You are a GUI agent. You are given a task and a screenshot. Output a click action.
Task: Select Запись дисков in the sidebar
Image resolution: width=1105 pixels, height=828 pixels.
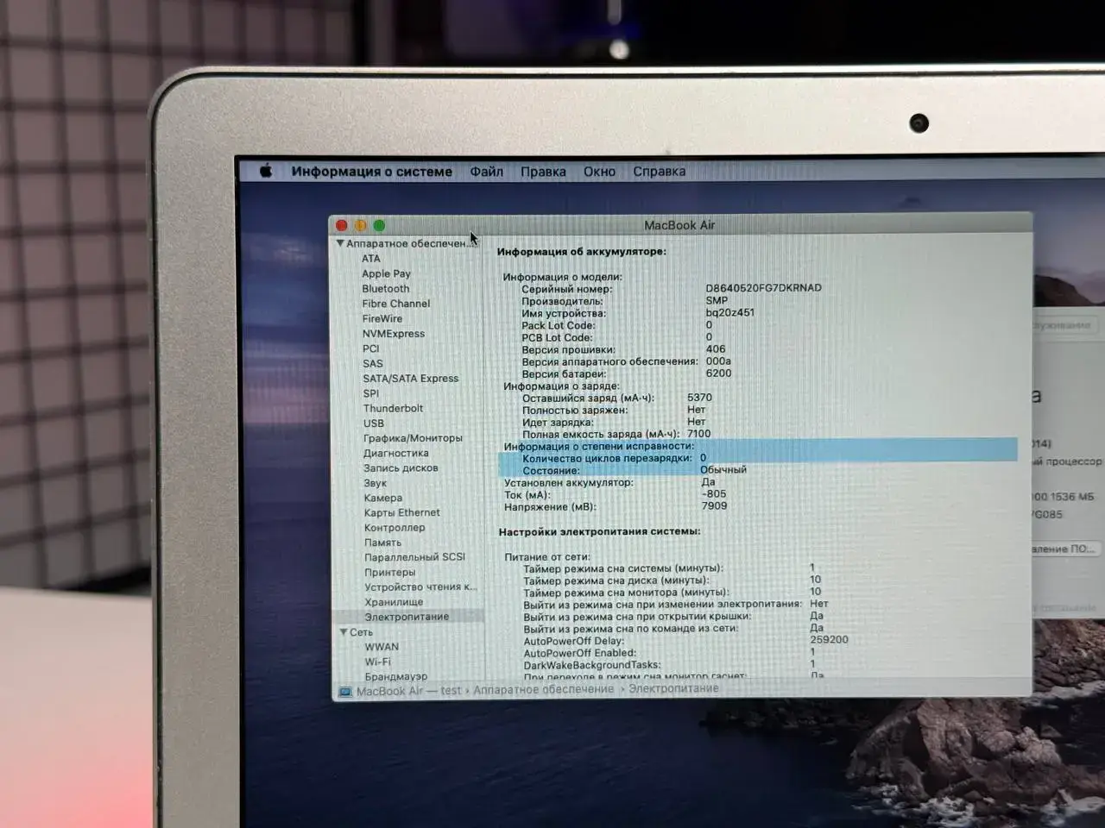(x=401, y=467)
